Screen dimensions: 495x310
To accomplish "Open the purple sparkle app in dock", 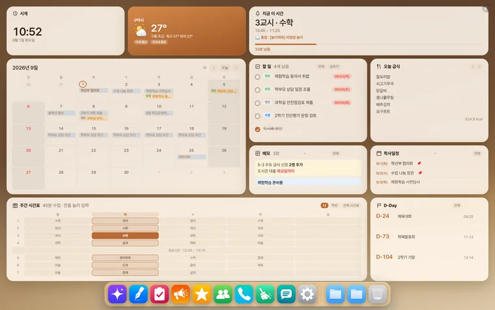I will (x=117, y=294).
